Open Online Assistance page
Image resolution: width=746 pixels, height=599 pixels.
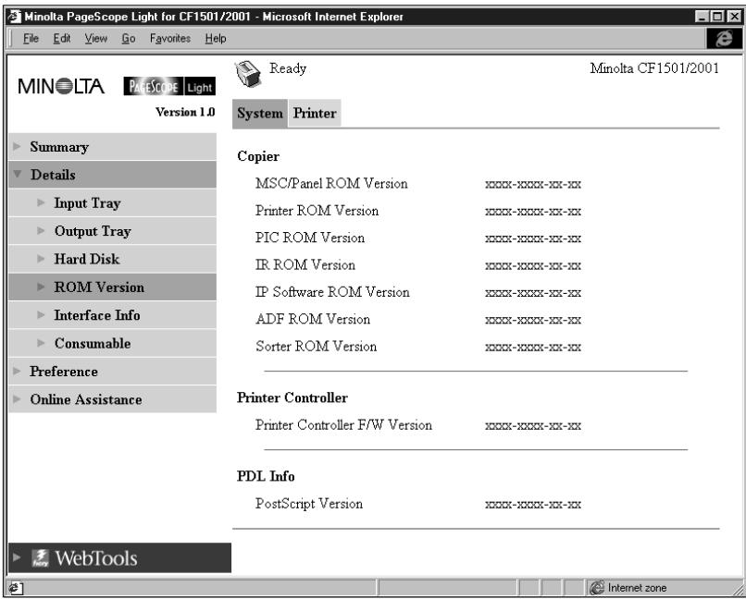(112, 399)
